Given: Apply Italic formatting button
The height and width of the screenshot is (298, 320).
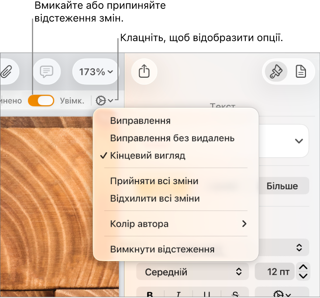Looking at the screenshot, I should tap(178, 294).
